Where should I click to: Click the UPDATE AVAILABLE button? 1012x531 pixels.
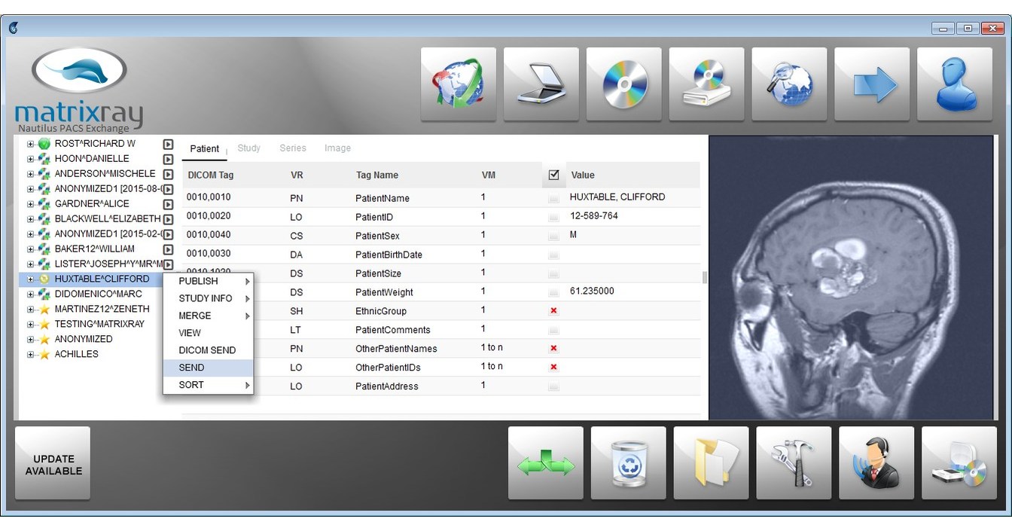click(52, 462)
